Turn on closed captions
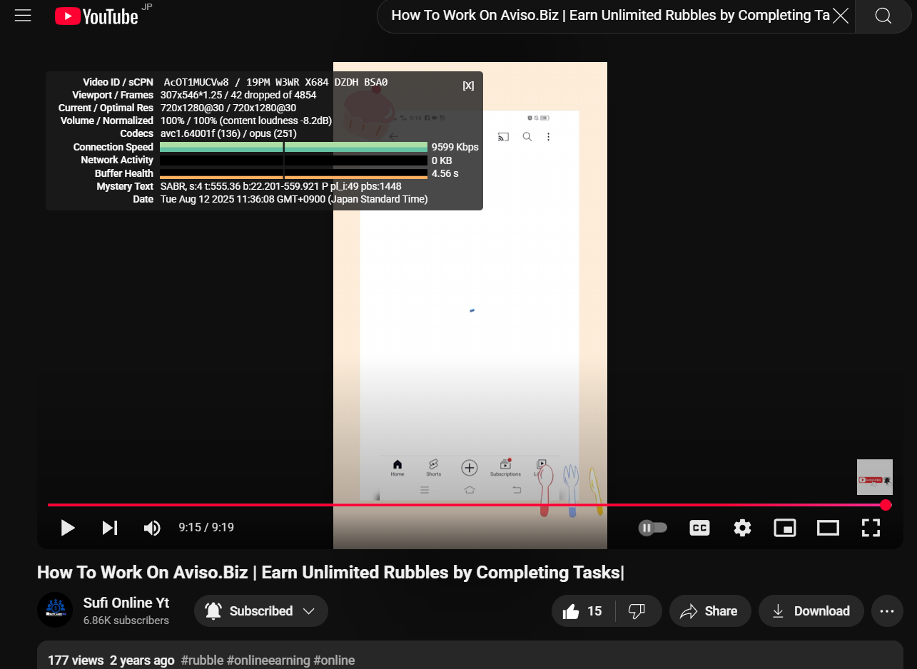 [699, 528]
